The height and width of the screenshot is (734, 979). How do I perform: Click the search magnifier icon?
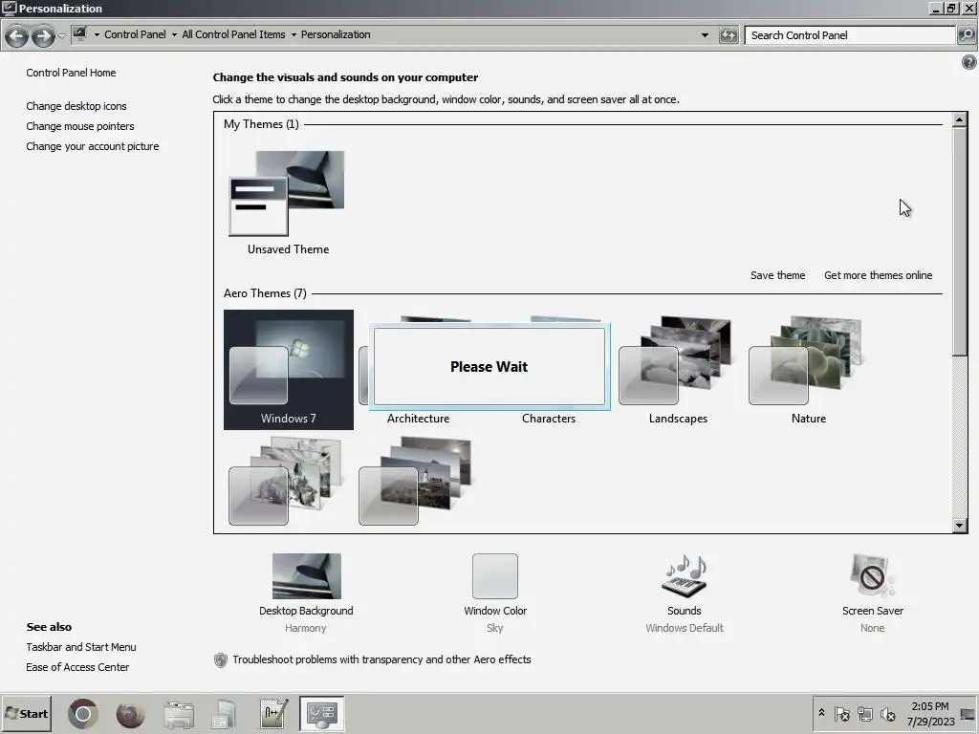(x=967, y=35)
